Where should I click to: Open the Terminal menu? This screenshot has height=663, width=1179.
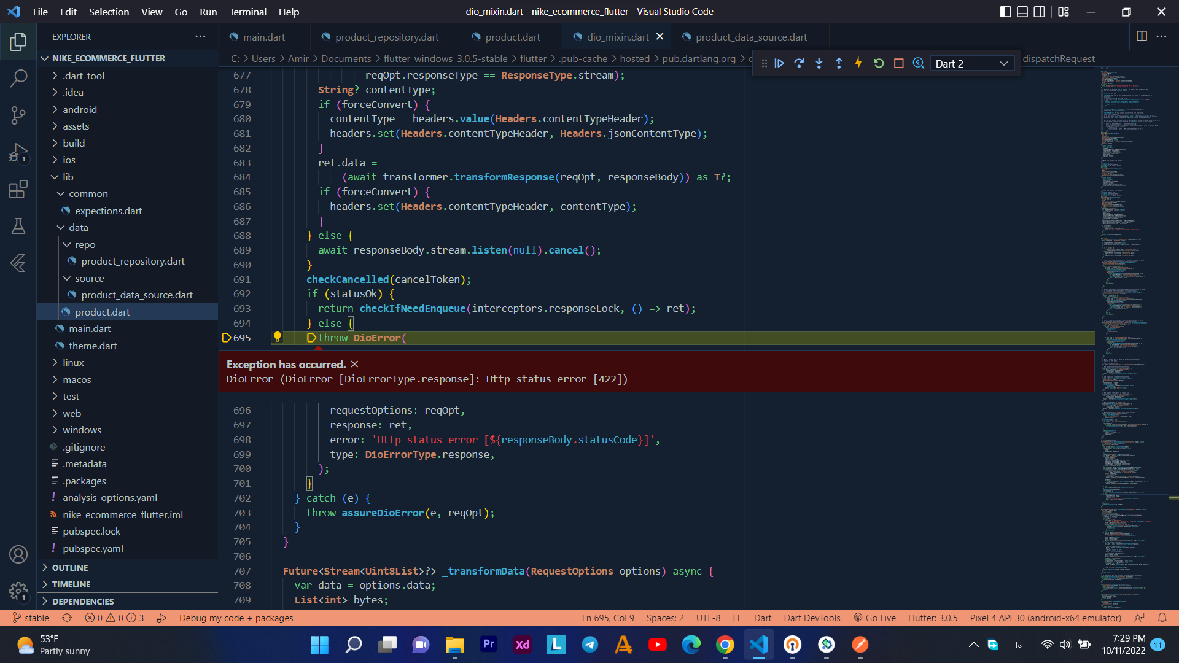[247, 12]
